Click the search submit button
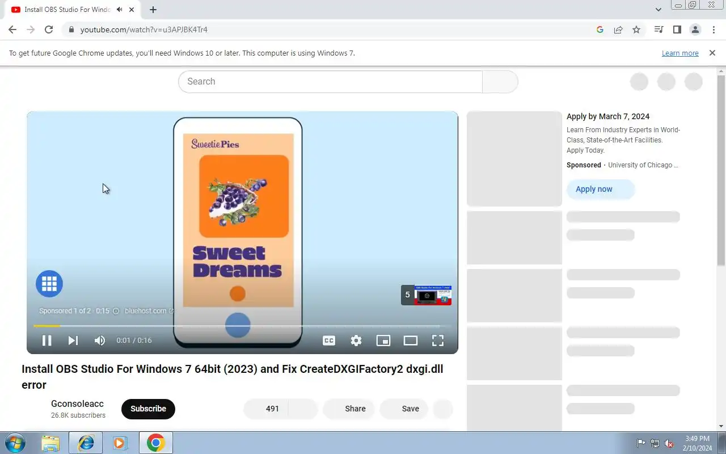This screenshot has width=726, height=454. point(500,82)
